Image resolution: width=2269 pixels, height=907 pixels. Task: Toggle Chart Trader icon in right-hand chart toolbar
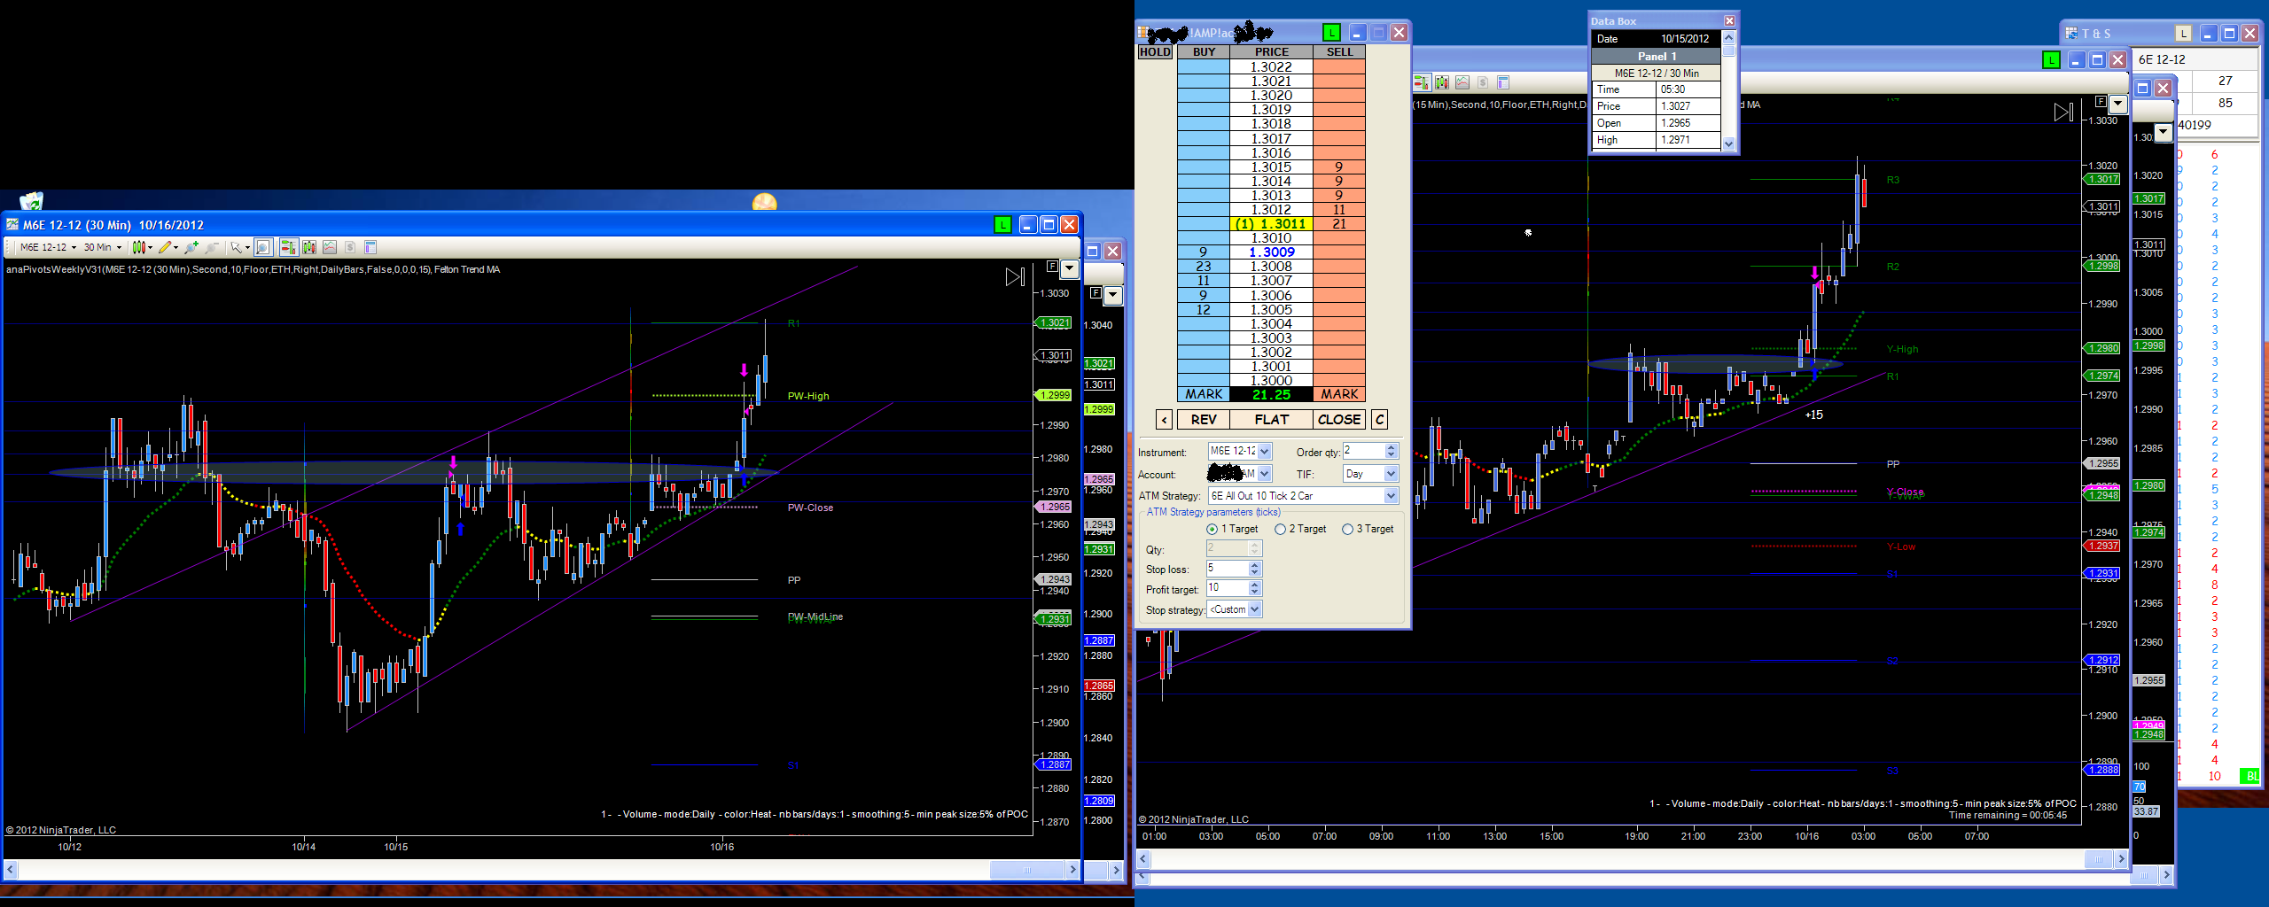1421,82
